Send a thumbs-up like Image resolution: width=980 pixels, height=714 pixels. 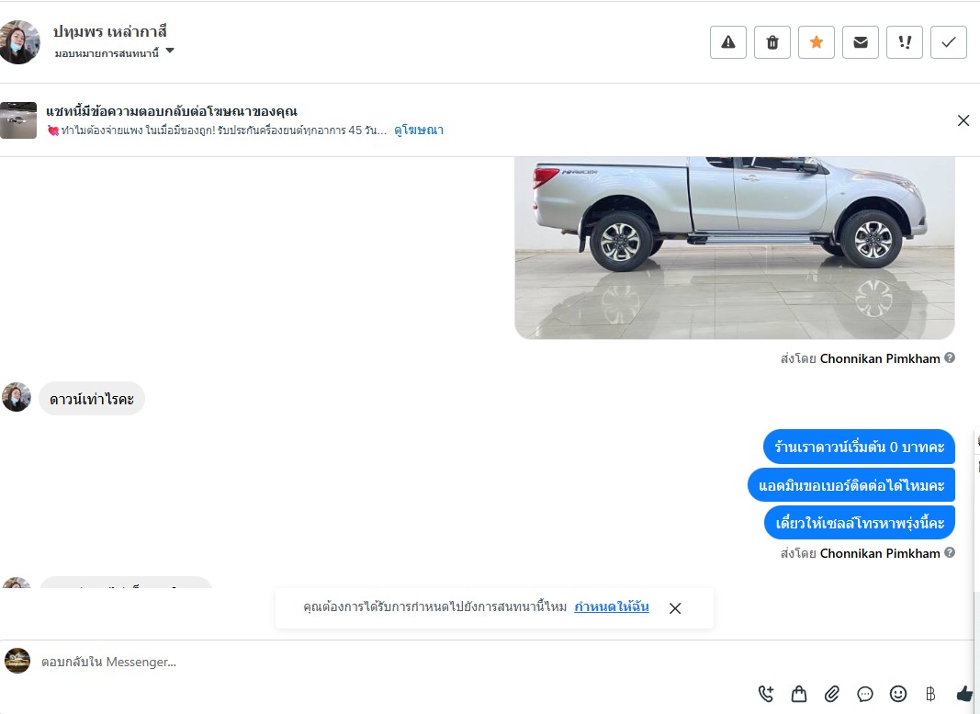tap(965, 694)
